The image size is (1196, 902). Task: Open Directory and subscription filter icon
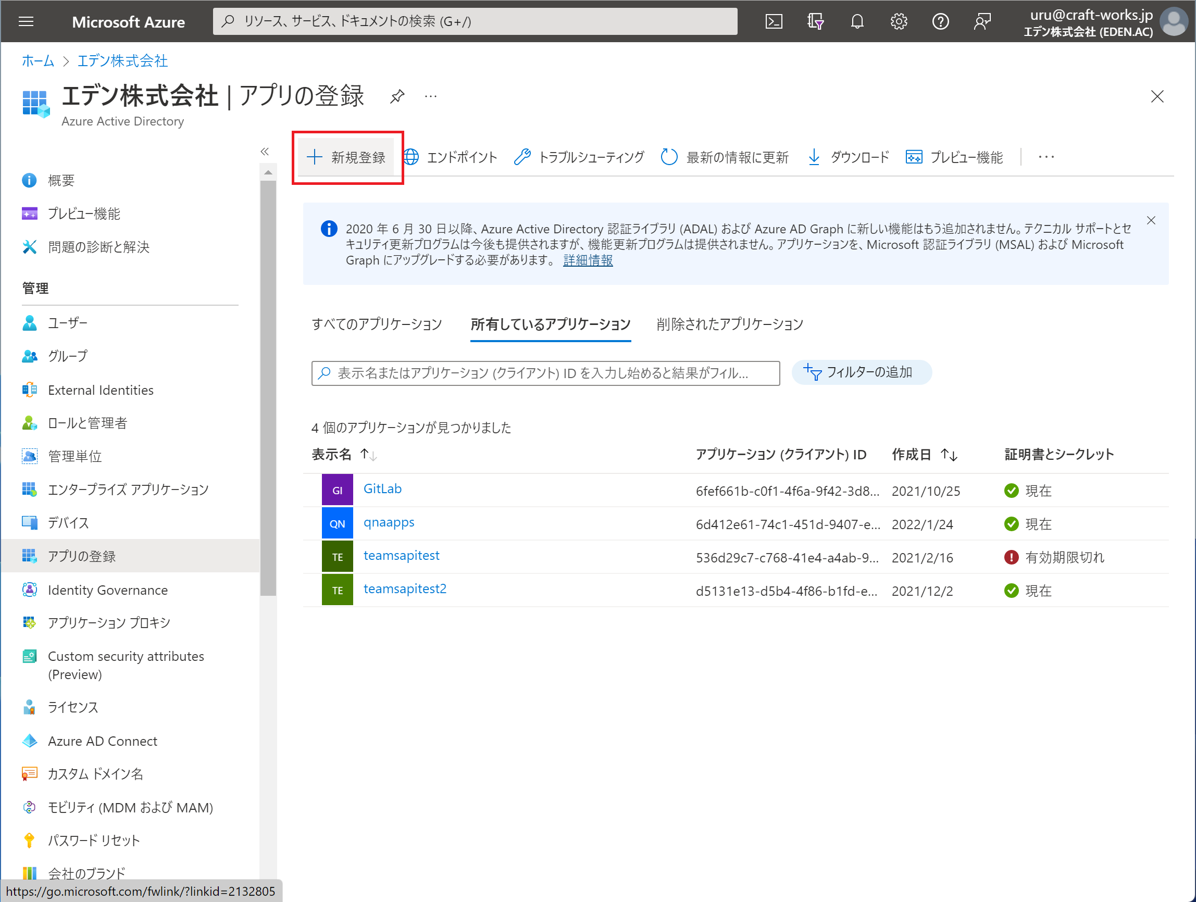[x=815, y=22]
